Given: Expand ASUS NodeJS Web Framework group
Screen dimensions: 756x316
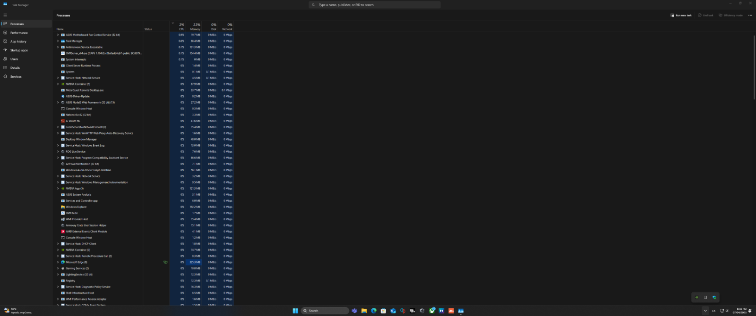Looking at the screenshot, I should (58, 102).
